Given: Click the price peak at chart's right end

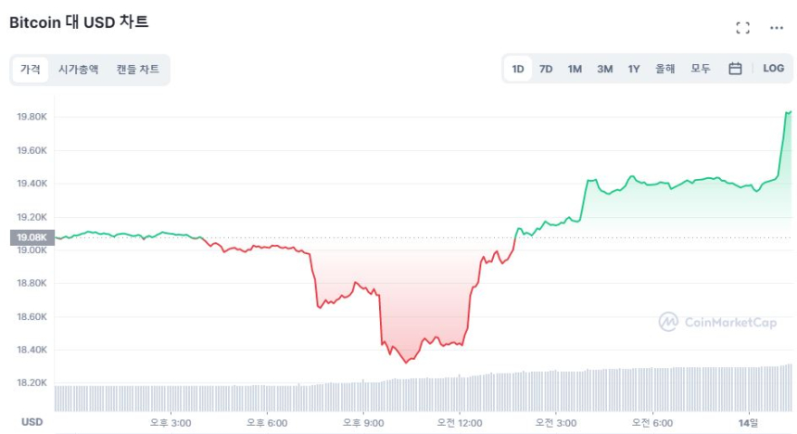Looking at the screenshot, I should pos(788,112).
